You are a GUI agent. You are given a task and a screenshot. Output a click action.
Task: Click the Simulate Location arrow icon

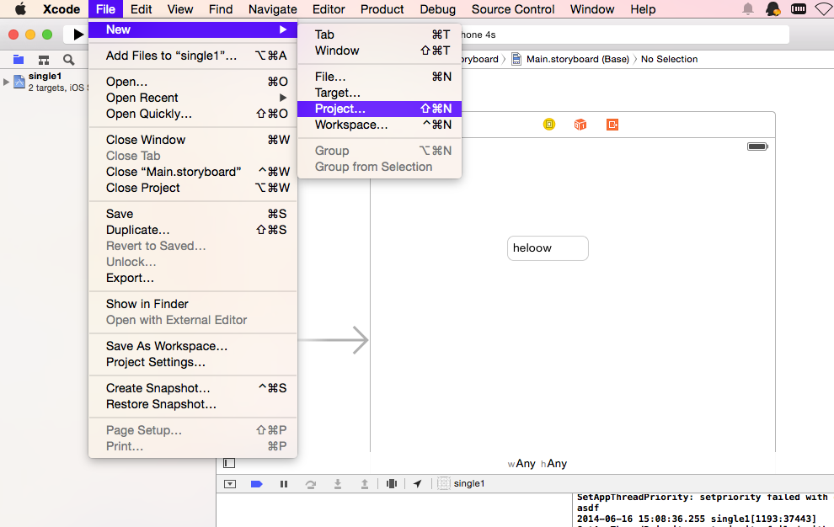418,484
